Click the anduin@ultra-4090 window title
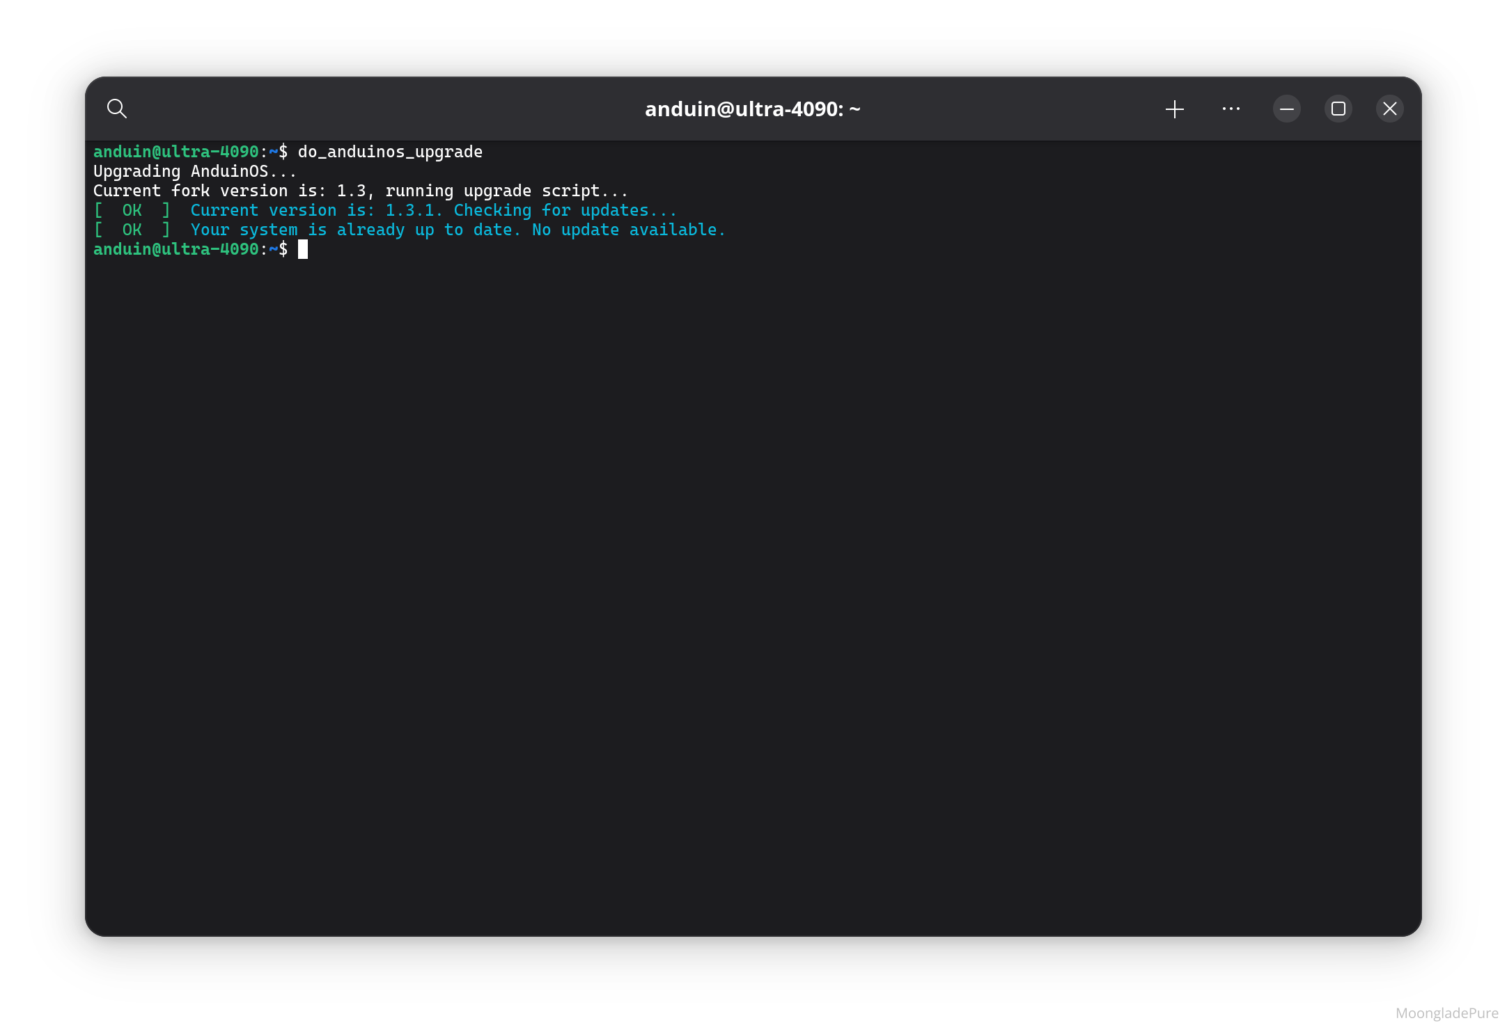The height and width of the screenshot is (1030, 1507). coord(752,109)
